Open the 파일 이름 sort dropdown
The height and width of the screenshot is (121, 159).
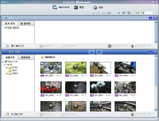tap(145, 13)
